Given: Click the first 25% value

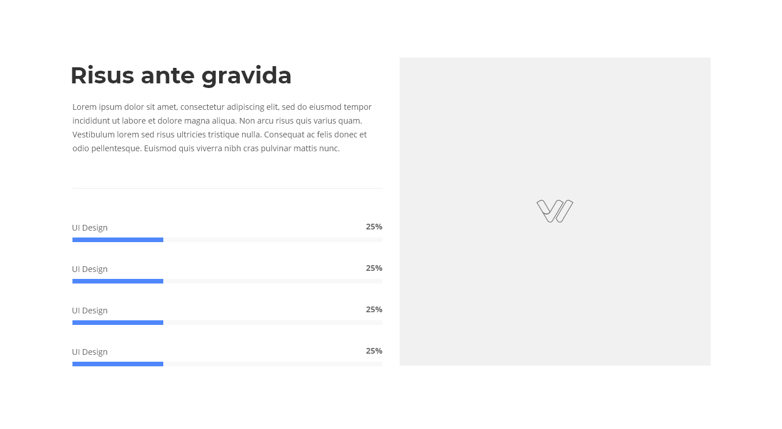Looking at the screenshot, I should [x=374, y=227].
